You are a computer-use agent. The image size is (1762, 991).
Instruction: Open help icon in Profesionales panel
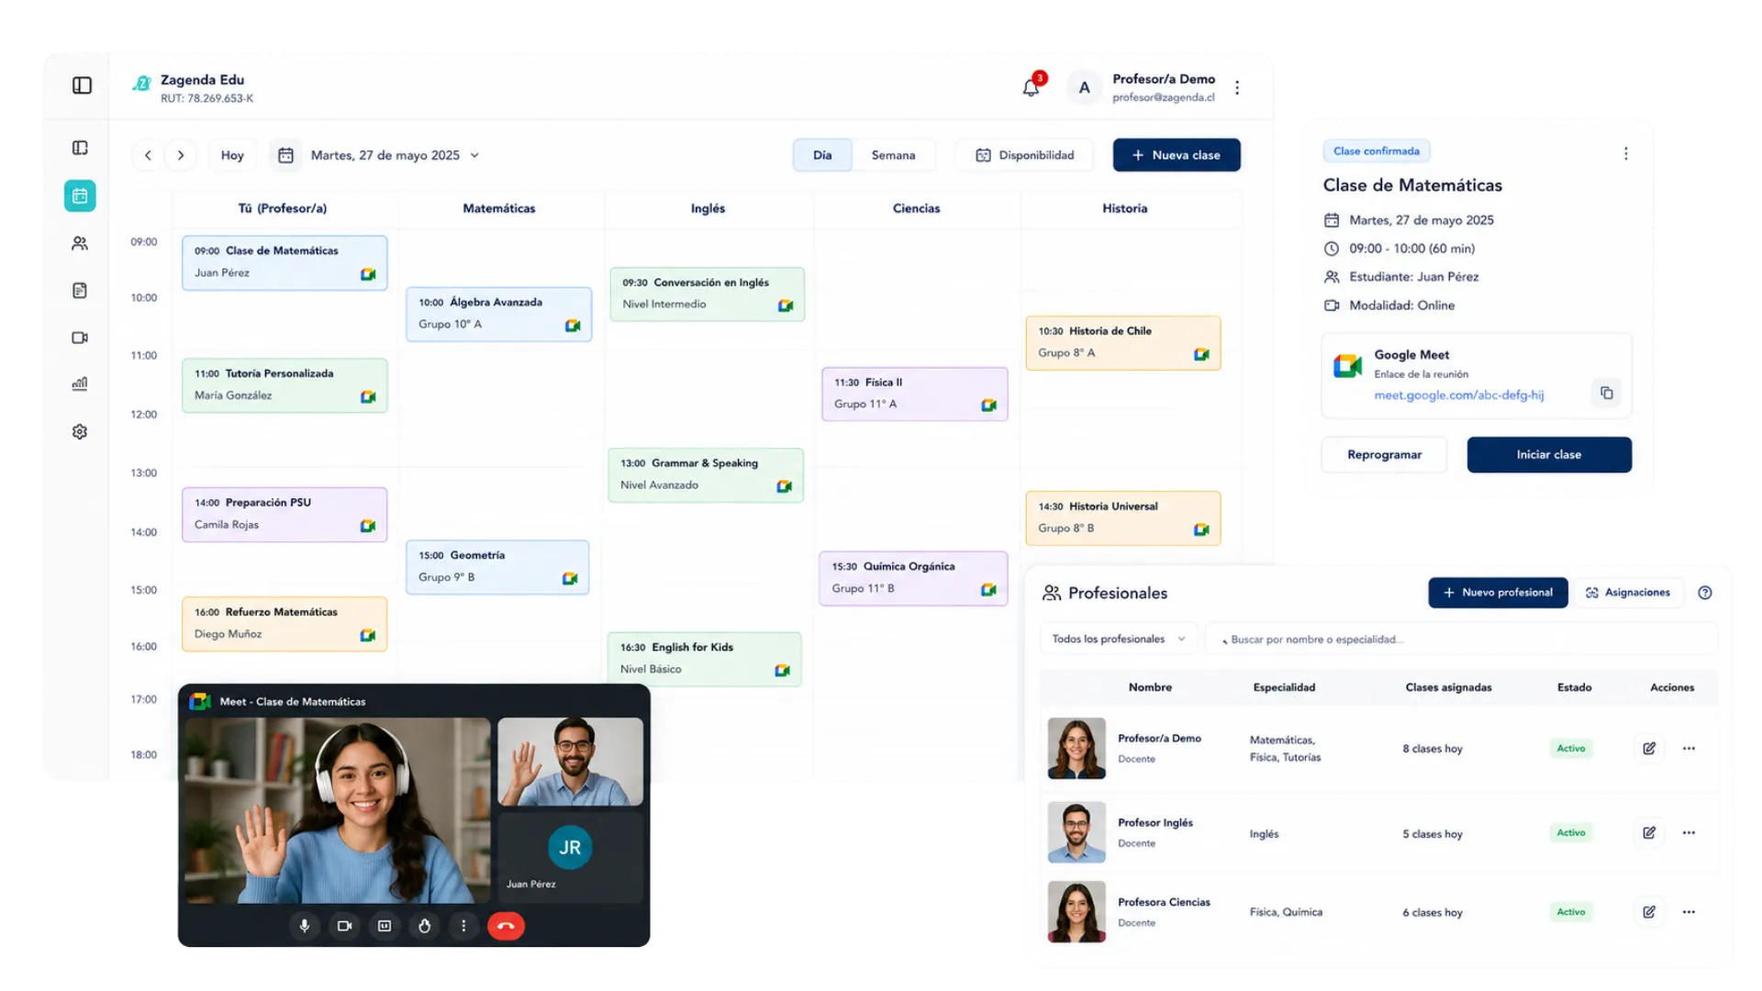click(x=1705, y=593)
